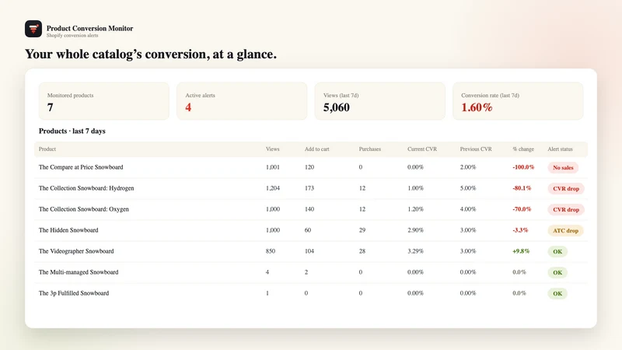
Task: Click the 29 purchases cell
Action: pyautogui.click(x=362, y=230)
